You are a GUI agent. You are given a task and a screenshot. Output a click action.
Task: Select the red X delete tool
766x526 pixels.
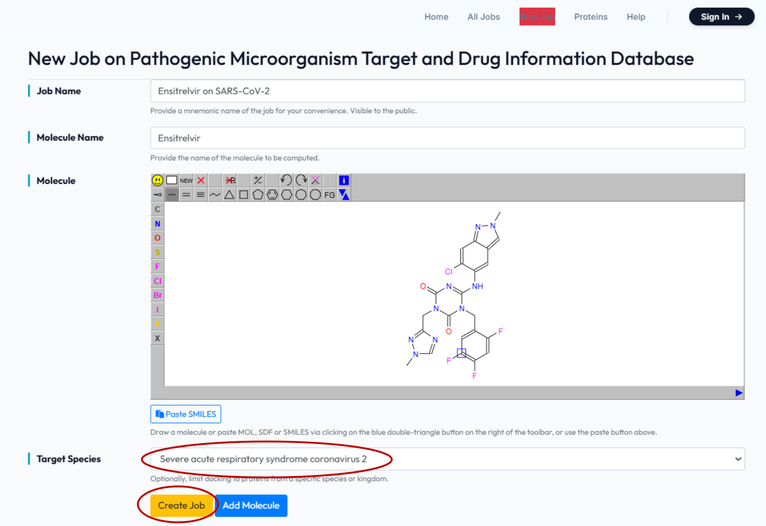point(201,180)
